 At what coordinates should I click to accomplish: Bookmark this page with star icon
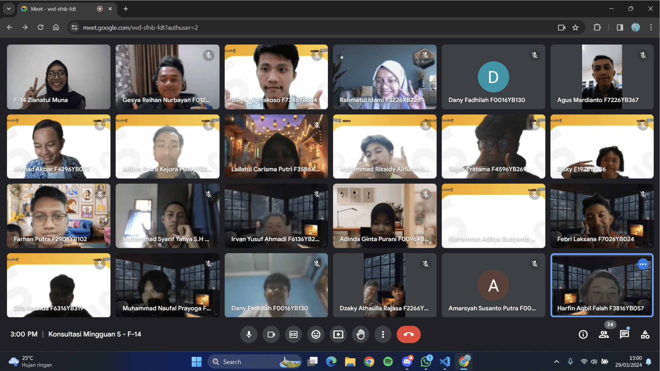tap(575, 28)
